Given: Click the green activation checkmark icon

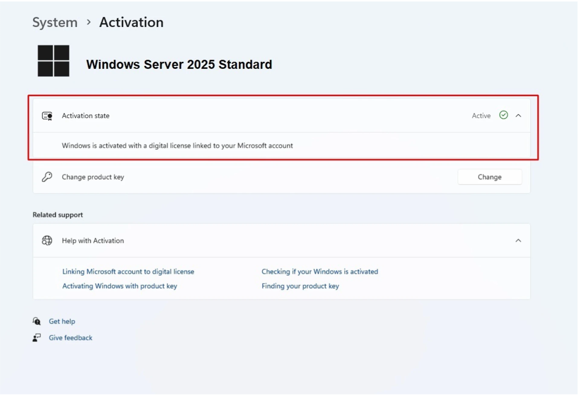Looking at the screenshot, I should pyautogui.click(x=503, y=115).
